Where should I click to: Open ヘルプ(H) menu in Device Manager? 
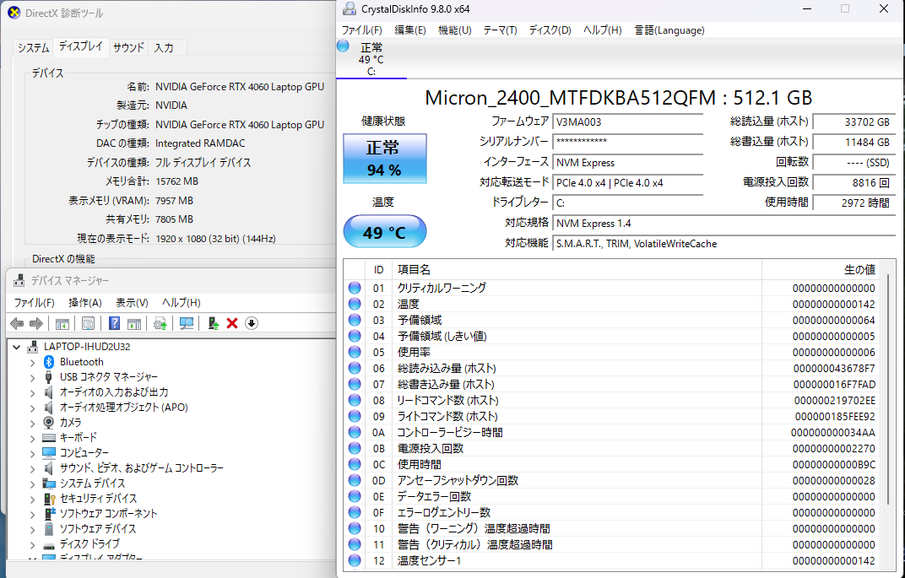[x=182, y=302]
